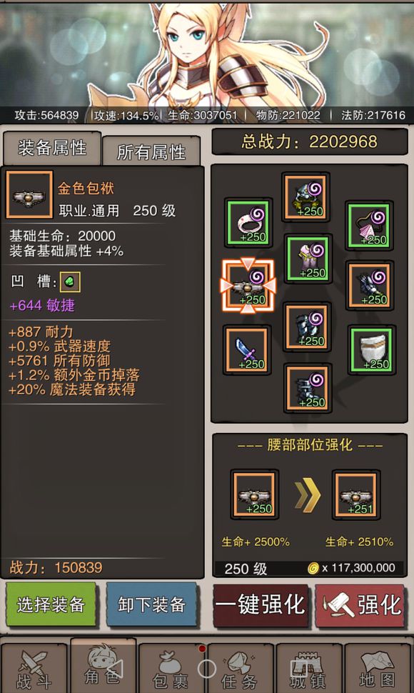Switch to 装备属性 tab
The width and height of the screenshot is (414, 693).
pyautogui.click(x=53, y=148)
